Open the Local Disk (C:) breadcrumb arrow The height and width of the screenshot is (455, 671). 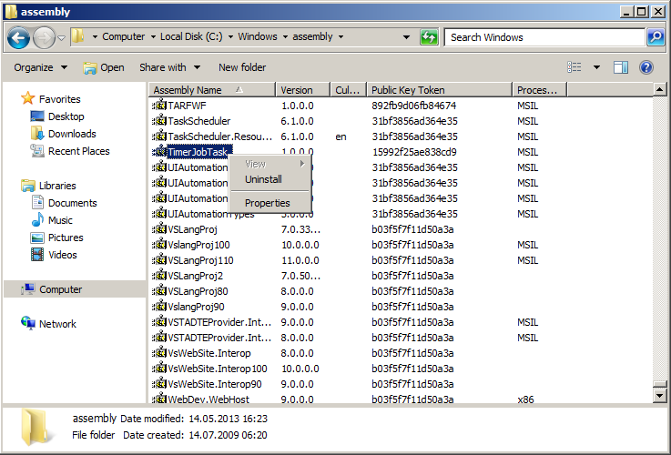click(x=230, y=36)
